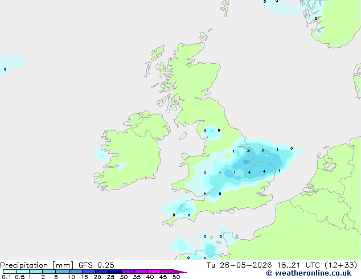Click the 0.1–0.5 mm palest legend swatch
361x279 pixels.
(x=10, y=272)
